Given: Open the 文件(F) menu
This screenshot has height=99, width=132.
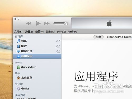Looking at the screenshot, I should [x=18, y=32].
